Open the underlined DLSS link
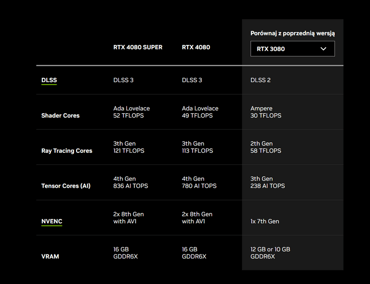Screen dimensions: 370x284 pos(49,80)
